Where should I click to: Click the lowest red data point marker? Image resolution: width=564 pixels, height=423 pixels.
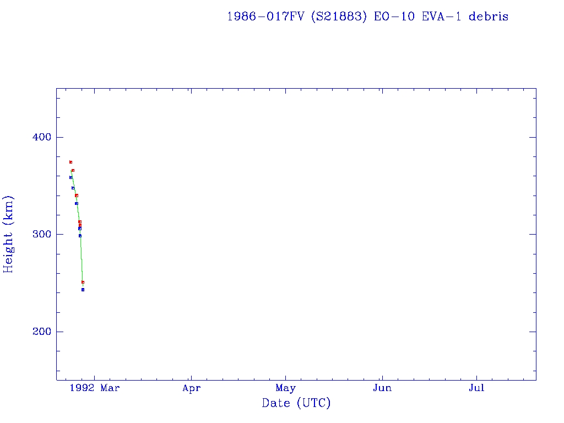pyautogui.click(x=83, y=282)
